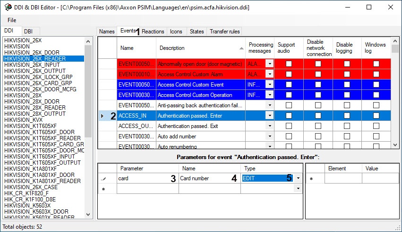The height and width of the screenshot is (232, 402).
Task: Click the app icon in the title bar
Action: coord(8,8)
